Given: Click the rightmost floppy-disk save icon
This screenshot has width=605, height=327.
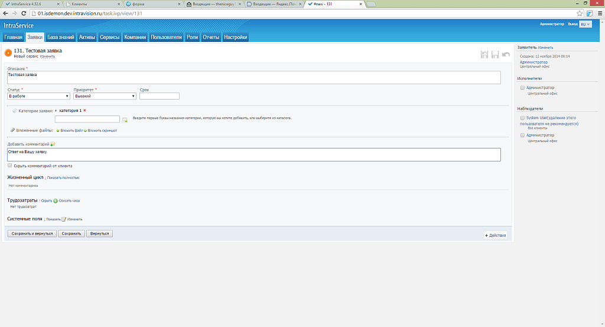Looking at the screenshot, I should click(495, 55).
